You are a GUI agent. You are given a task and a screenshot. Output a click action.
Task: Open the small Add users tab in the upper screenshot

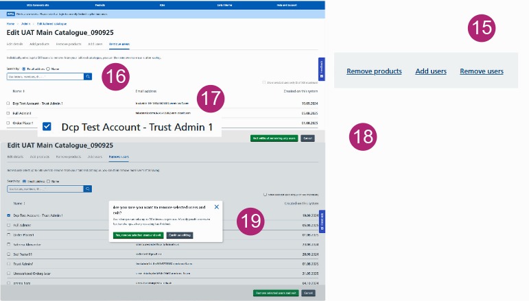[x=95, y=44]
